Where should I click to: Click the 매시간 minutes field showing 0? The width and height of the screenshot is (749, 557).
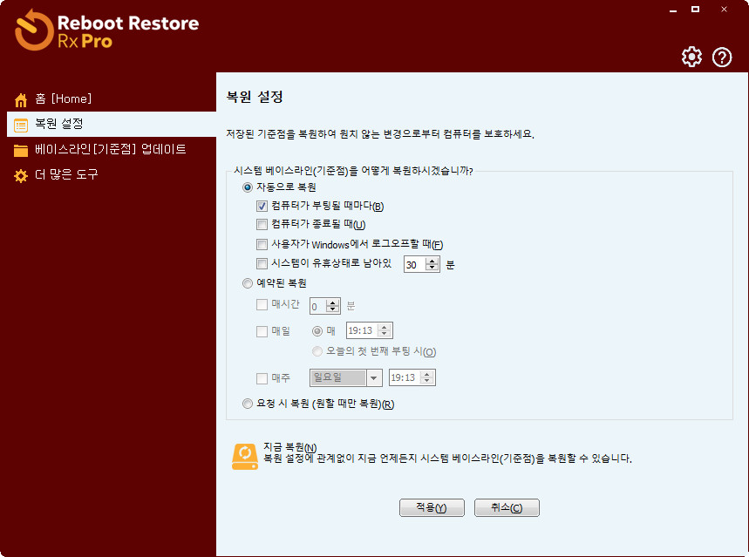pos(318,306)
